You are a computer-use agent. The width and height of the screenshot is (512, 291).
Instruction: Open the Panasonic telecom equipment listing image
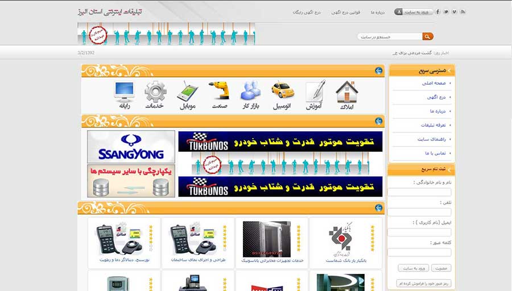267,239
